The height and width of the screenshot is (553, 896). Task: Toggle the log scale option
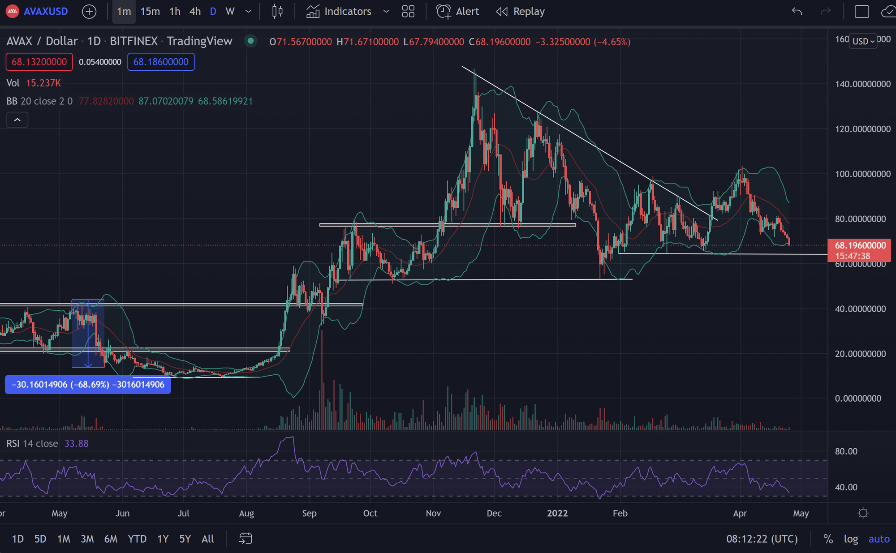(x=850, y=539)
